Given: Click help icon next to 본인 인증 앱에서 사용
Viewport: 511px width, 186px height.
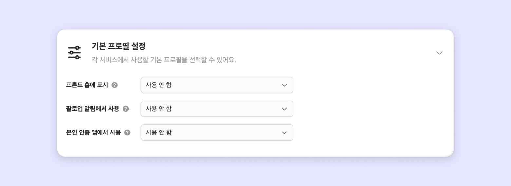Looking at the screenshot, I should (x=127, y=132).
